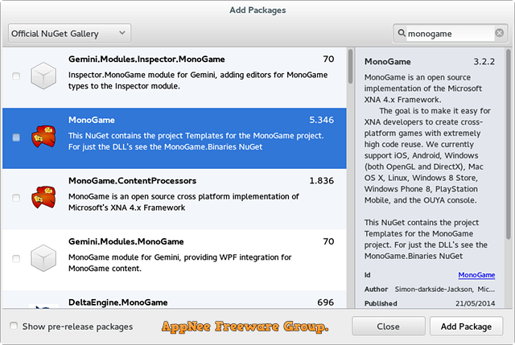Click into the monogame search field
The height and width of the screenshot is (345, 515).
tap(450, 34)
